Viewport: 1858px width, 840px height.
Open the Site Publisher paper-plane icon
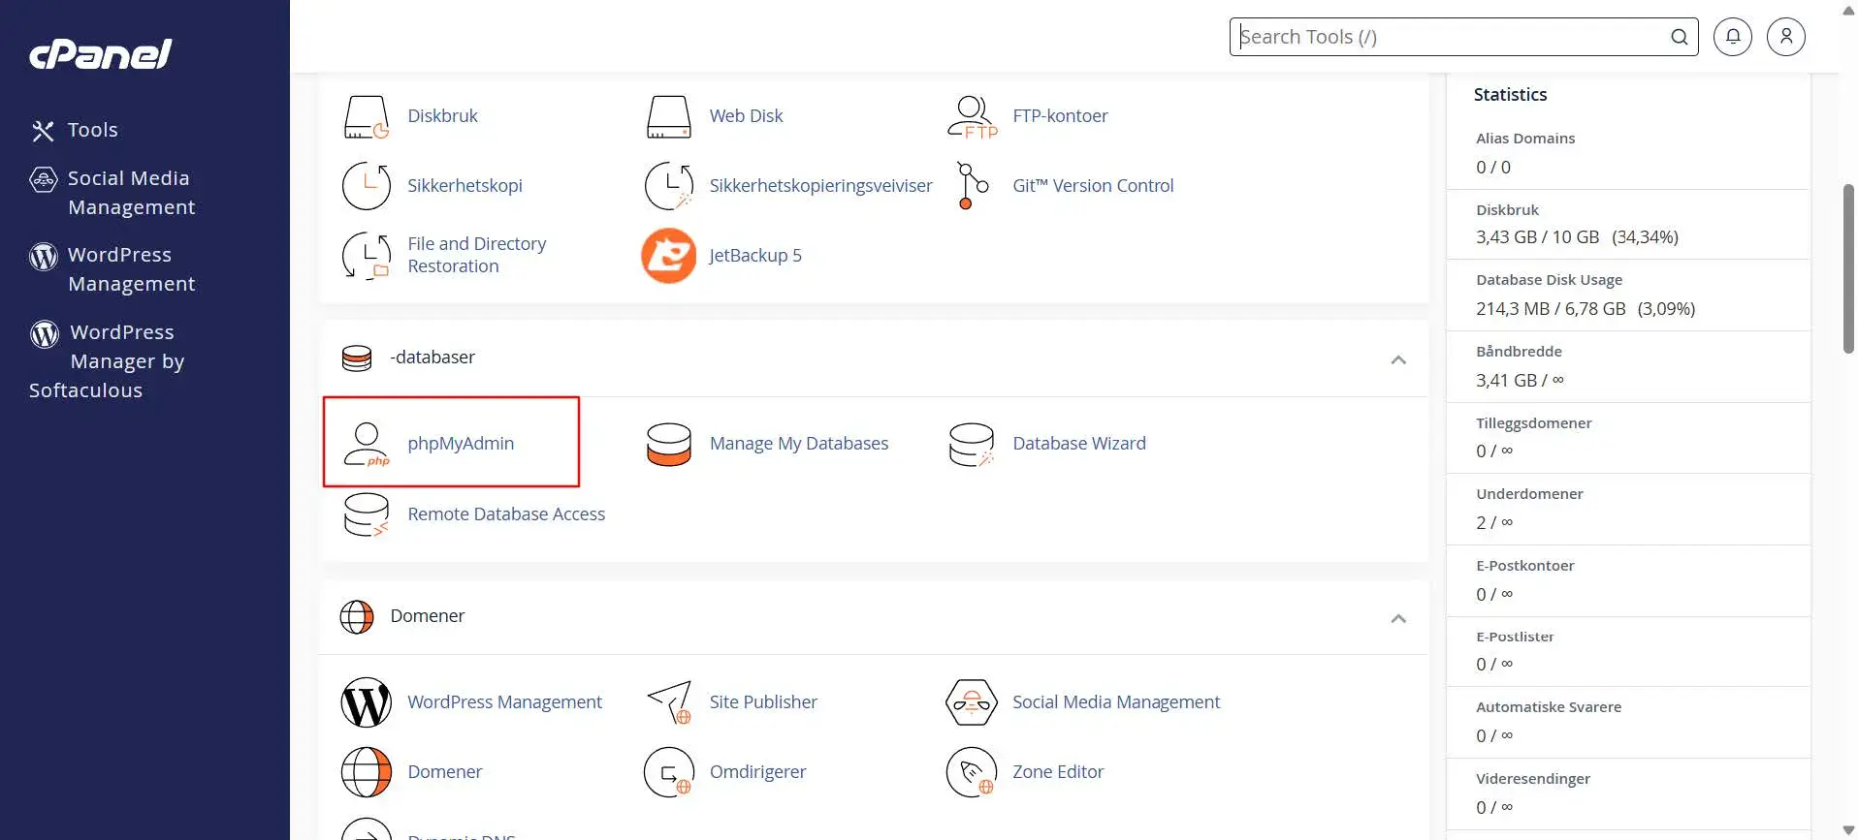tap(669, 702)
